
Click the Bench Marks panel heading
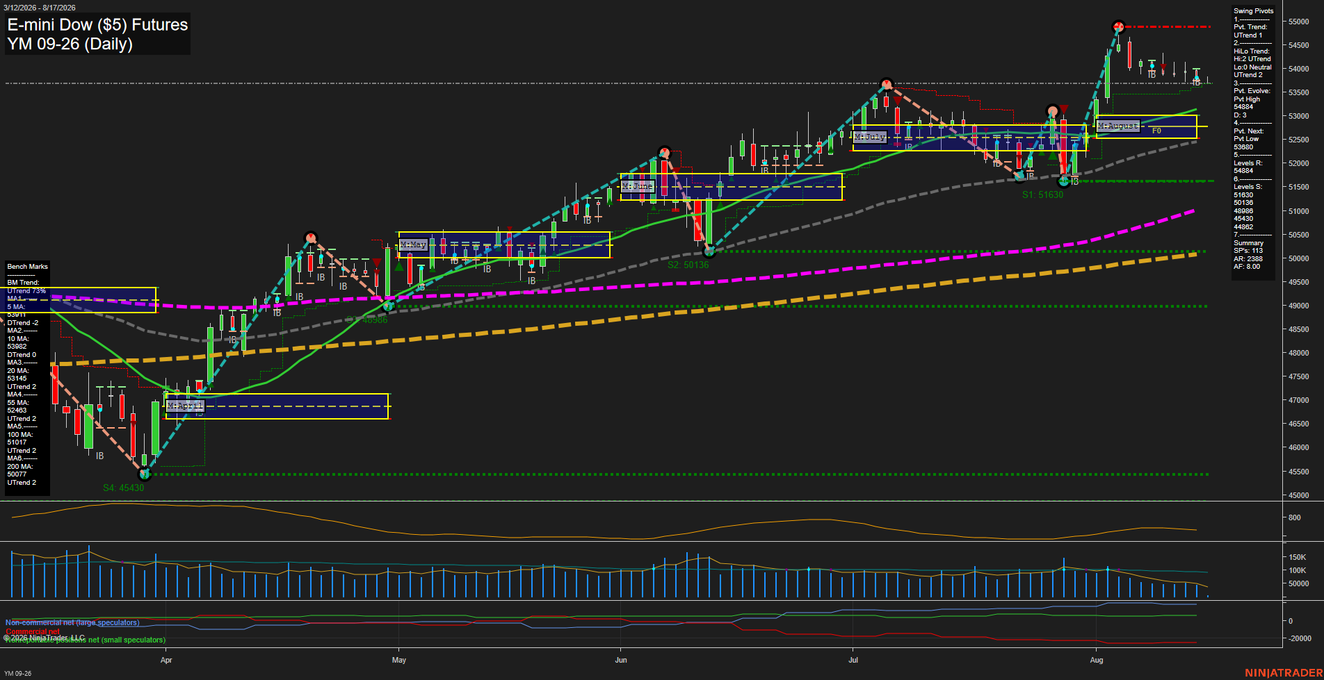(27, 267)
